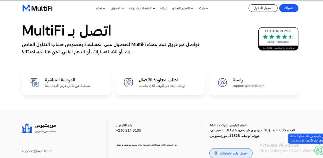323x158 pixels.
Task: Open the راسلنا email card
Action: 254,83
